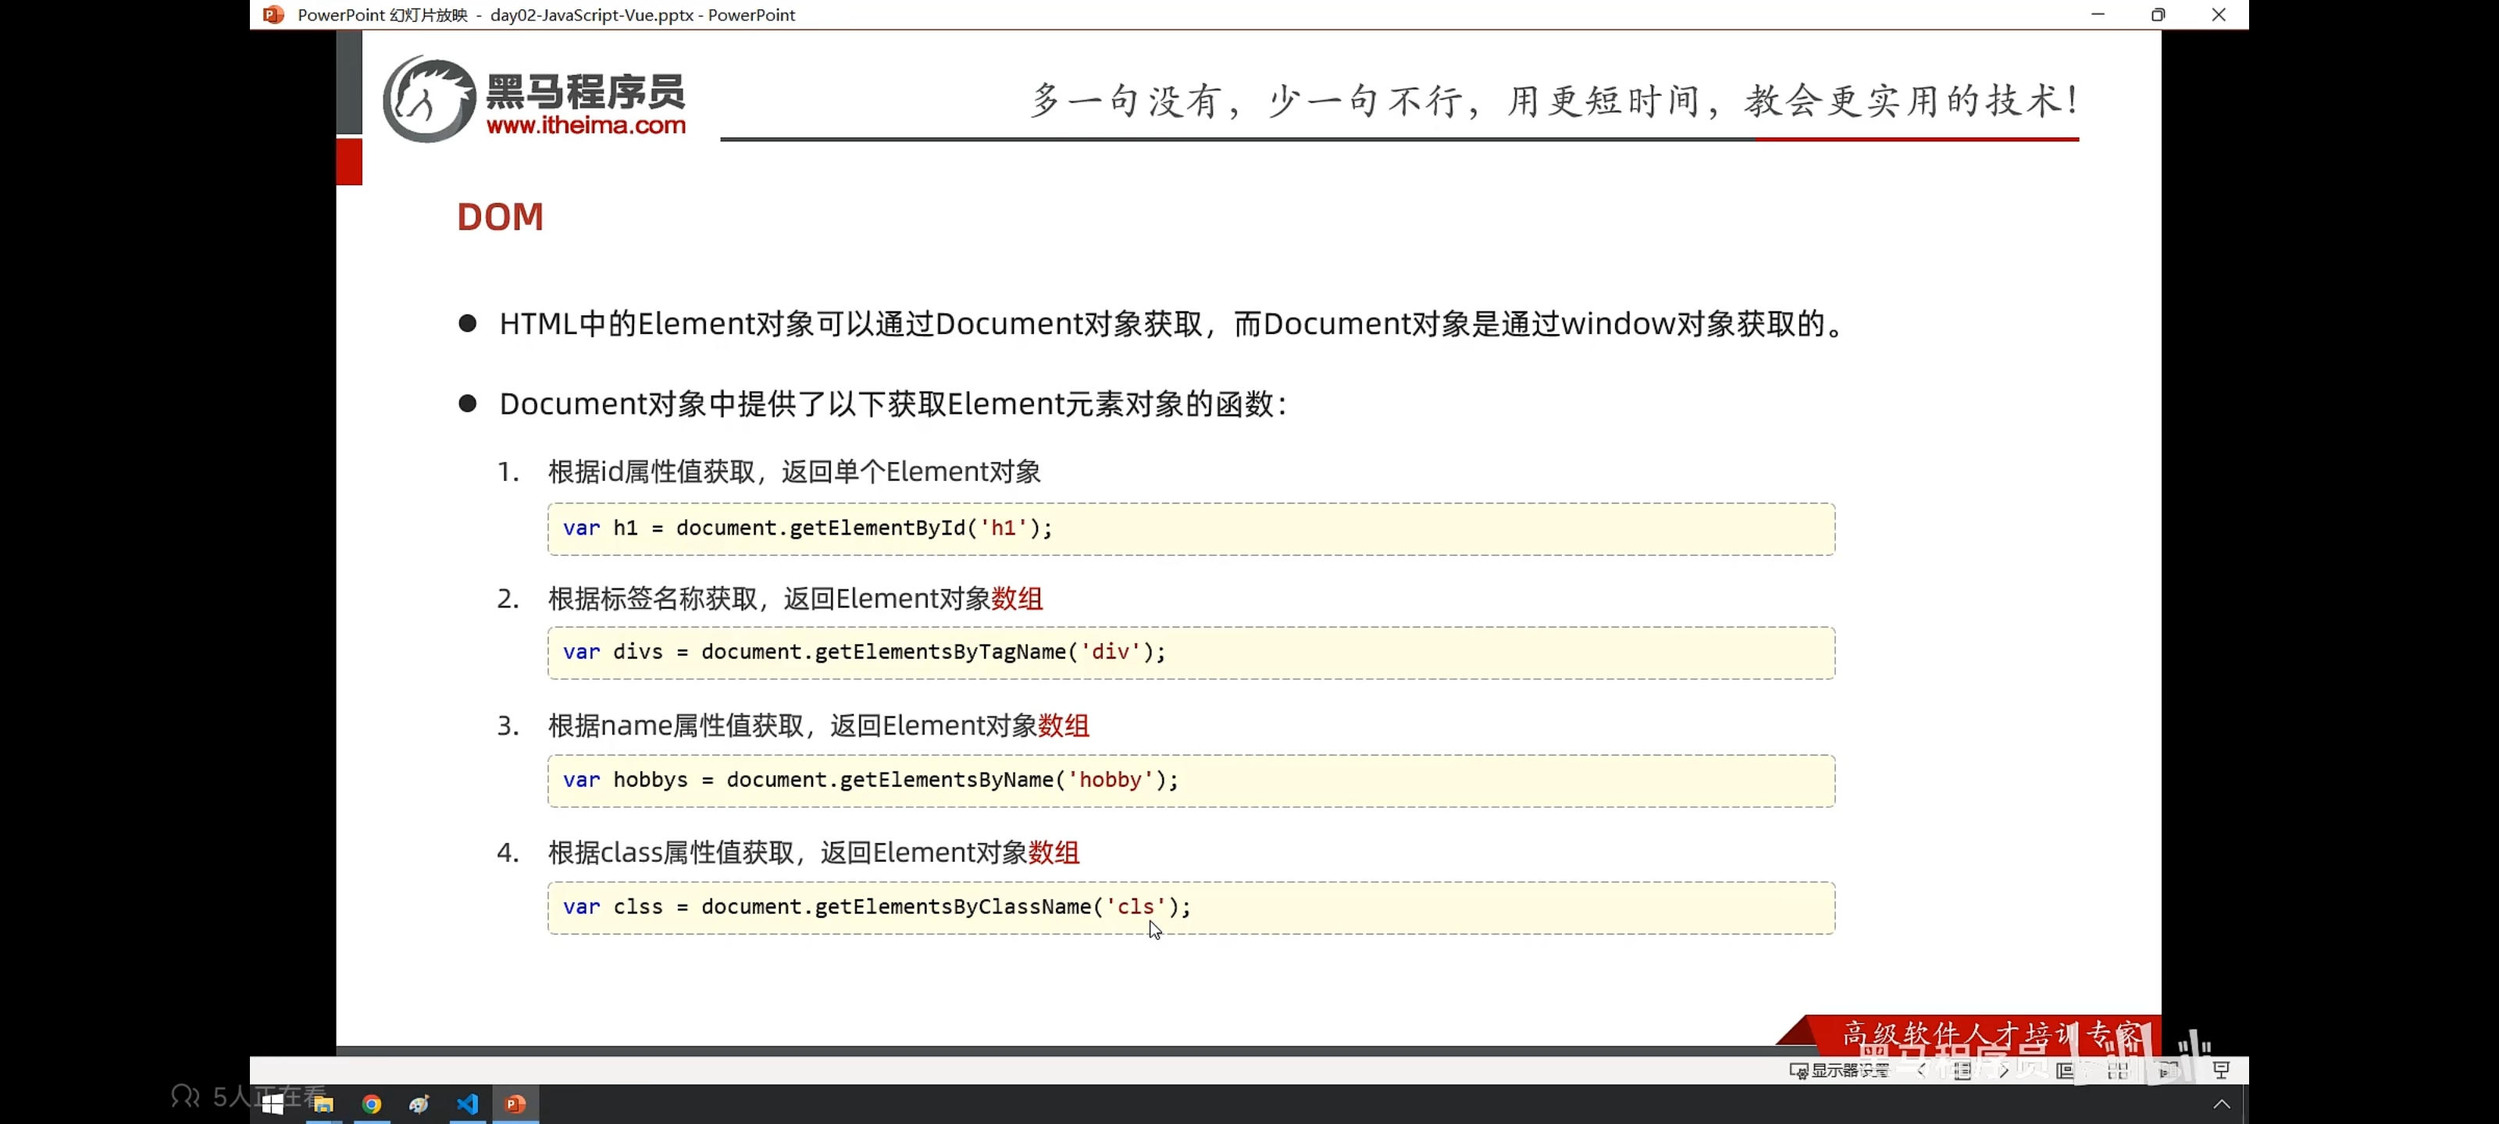The width and height of the screenshot is (2499, 1124).
Task: Click item 3 text about name attribute
Action: [x=818, y=725]
